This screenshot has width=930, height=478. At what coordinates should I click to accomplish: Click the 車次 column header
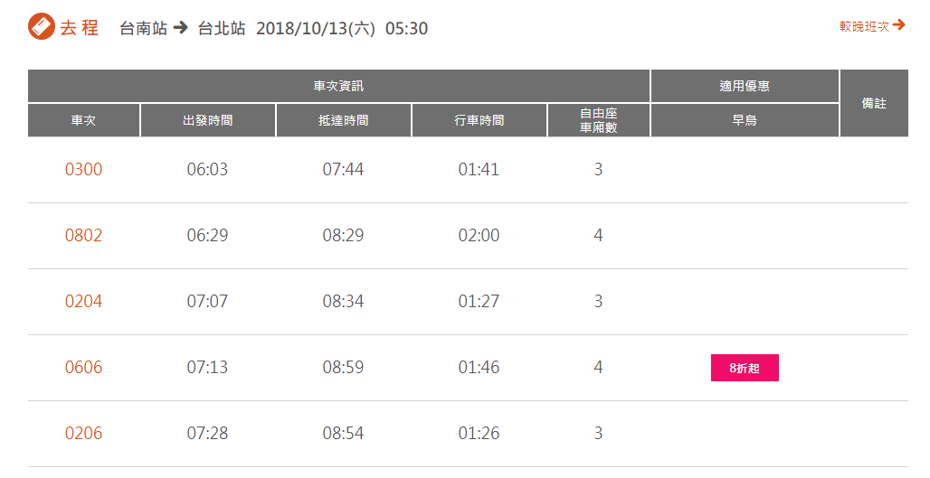click(x=83, y=120)
